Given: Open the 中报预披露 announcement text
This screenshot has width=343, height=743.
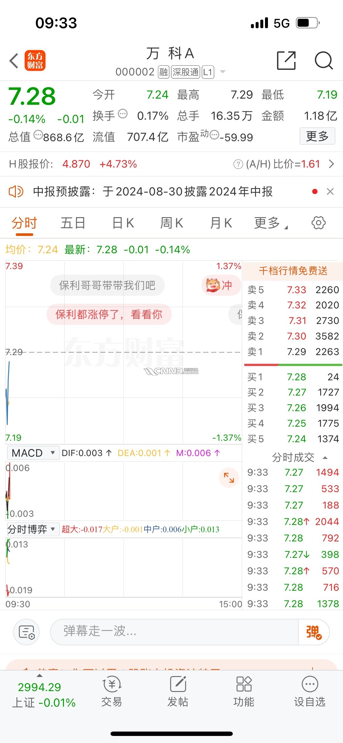Looking at the screenshot, I should click(x=153, y=192).
